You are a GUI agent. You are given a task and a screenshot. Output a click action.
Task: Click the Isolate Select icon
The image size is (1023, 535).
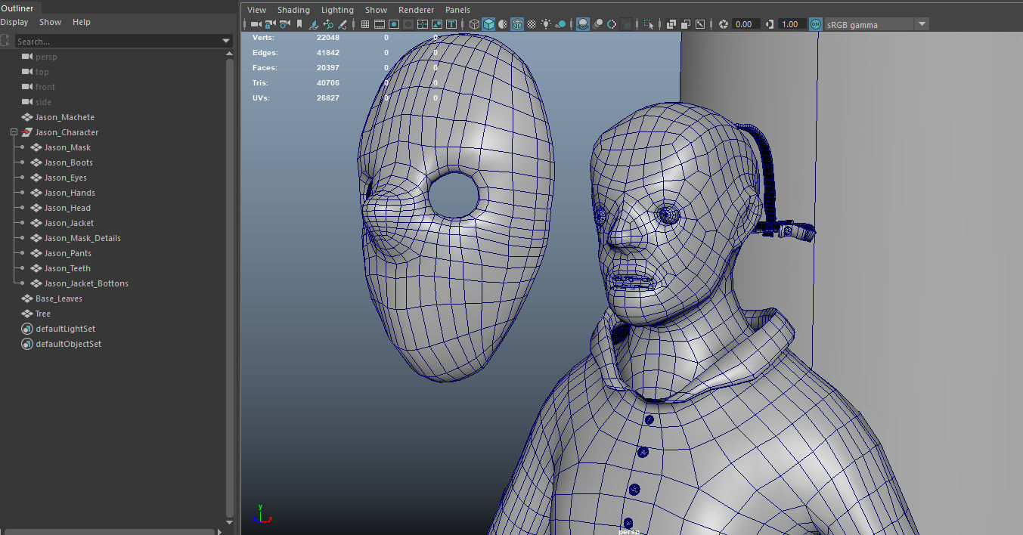(x=649, y=24)
